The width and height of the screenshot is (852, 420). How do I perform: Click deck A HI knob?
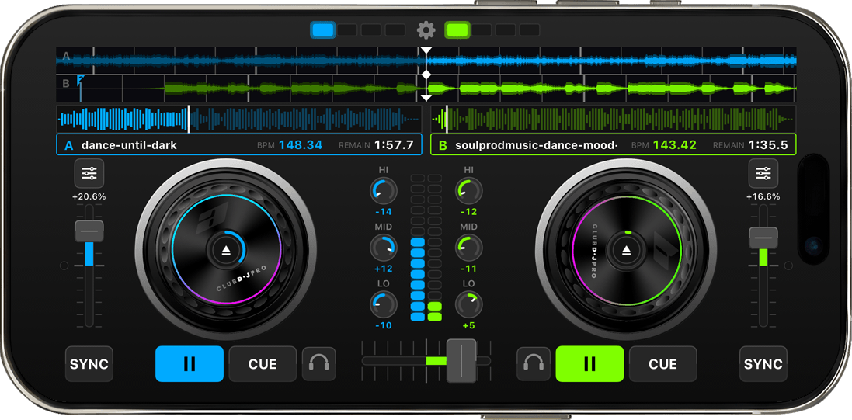coord(384,191)
